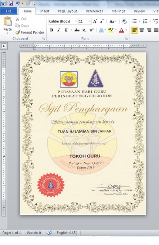159x245 pixels.
Task: Open the File tab
Action: click(9, 11)
